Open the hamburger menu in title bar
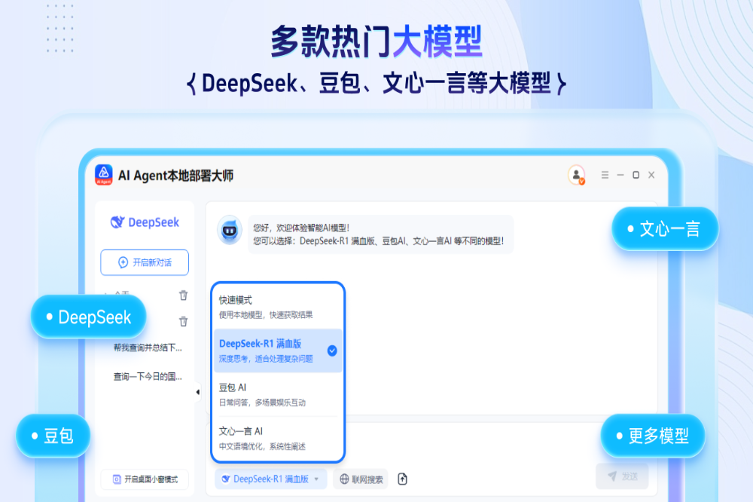This screenshot has height=502, width=753. click(x=605, y=175)
